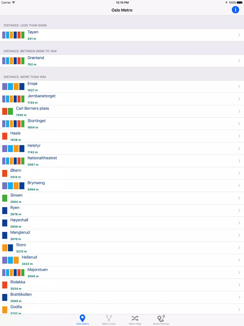244x326 pixels.
Task: Click the 1027 m distance under Ensjø
Action: [33, 90]
